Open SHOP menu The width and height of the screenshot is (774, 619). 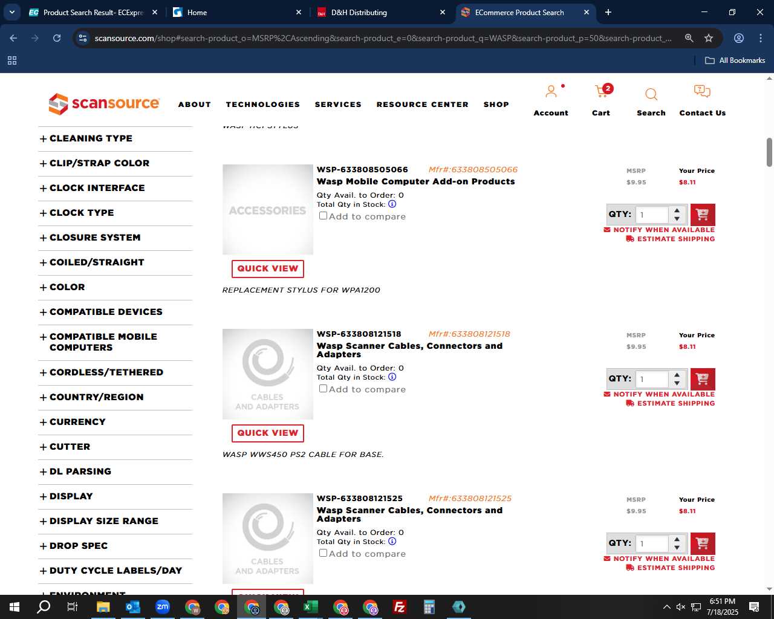(x=496, y=105)
